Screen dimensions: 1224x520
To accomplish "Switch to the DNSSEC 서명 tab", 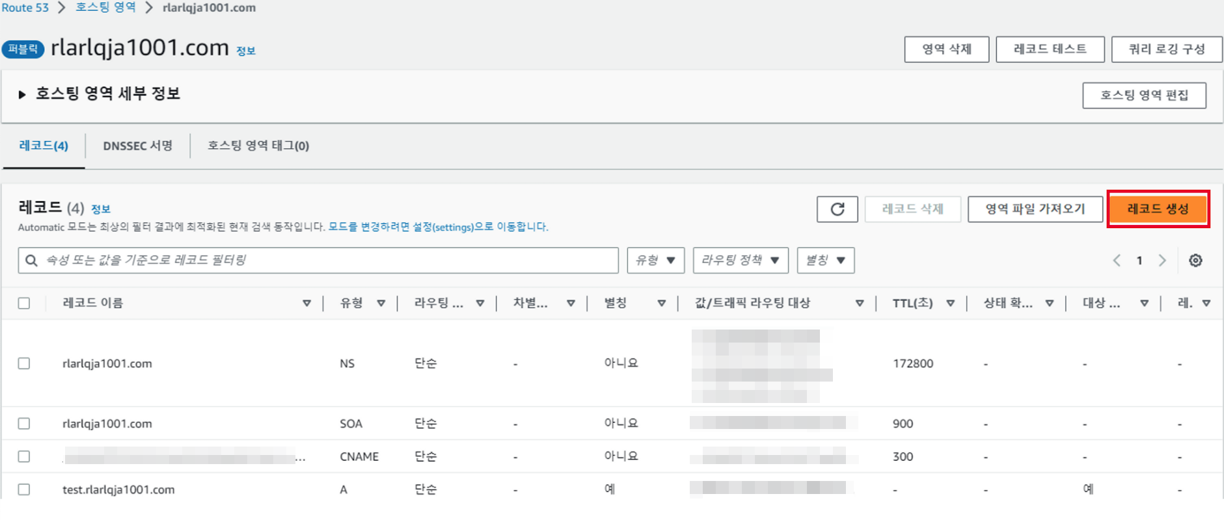I will tap(137, 146).
